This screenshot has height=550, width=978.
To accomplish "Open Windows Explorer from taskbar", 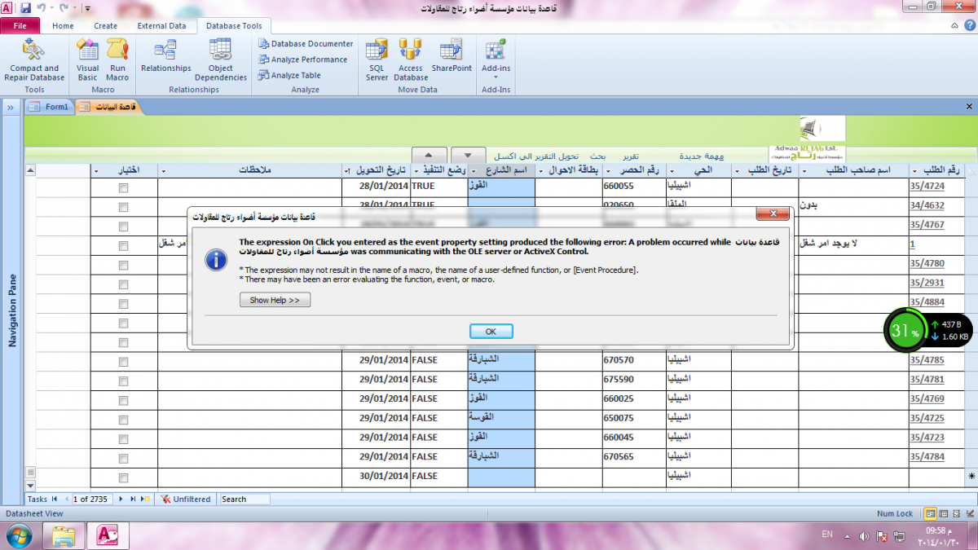I will [x=64, y=535].
